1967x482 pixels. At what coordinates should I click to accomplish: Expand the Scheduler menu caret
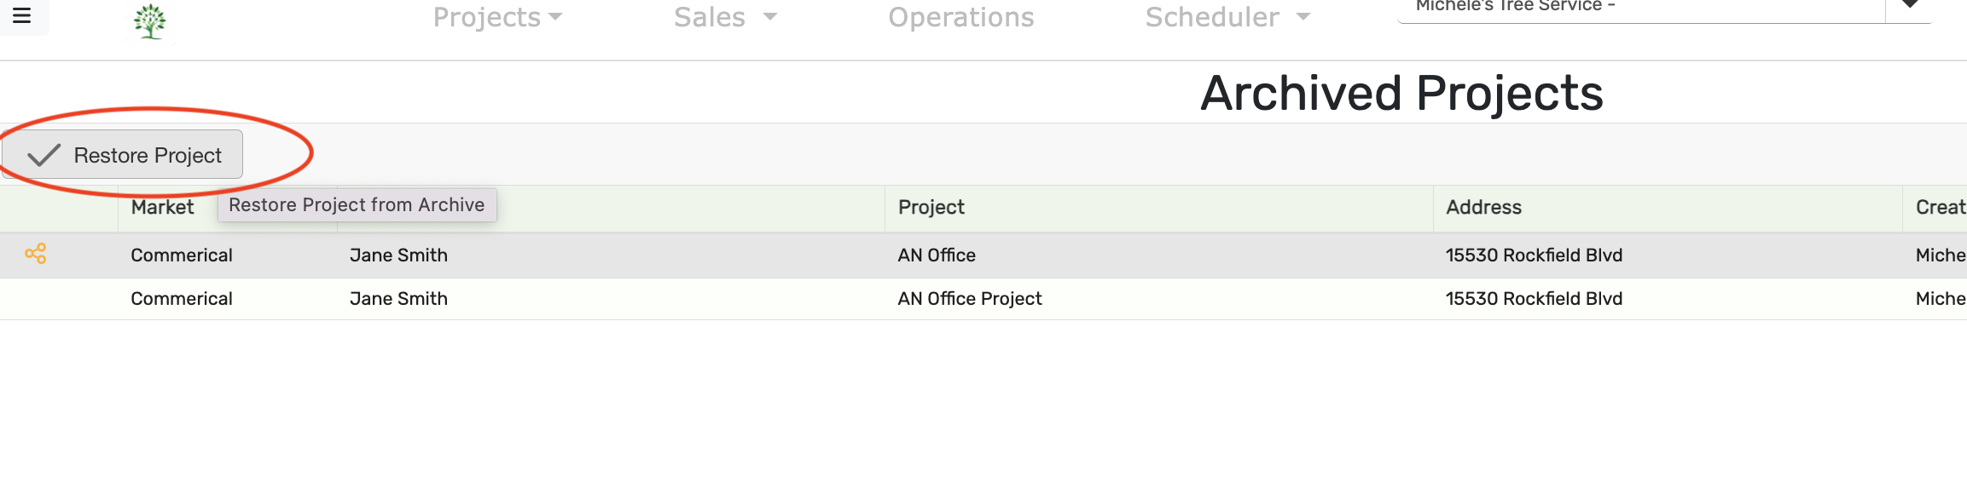pos(1303,17)
